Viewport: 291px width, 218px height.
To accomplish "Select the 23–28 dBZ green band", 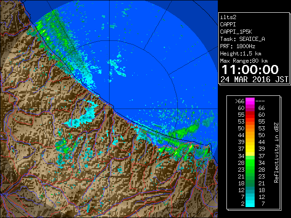I will [x=250, y=169].
